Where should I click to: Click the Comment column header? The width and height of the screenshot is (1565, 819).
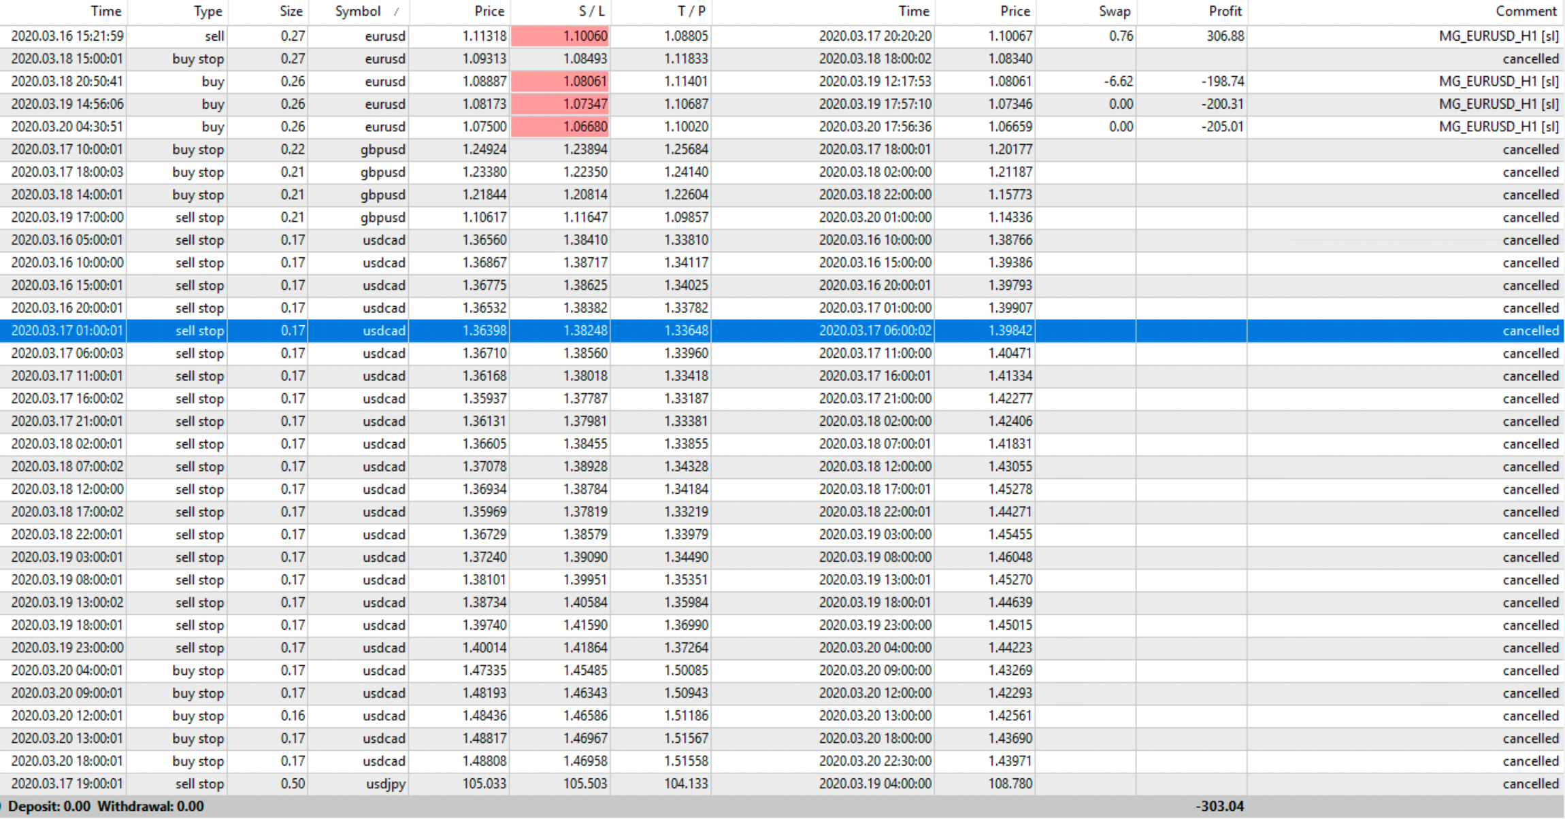tap(1526, 12)
